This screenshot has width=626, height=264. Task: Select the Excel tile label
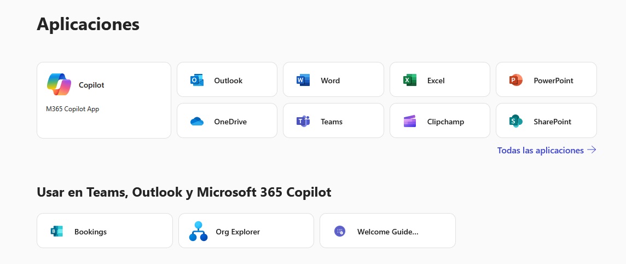coord(436,81)
